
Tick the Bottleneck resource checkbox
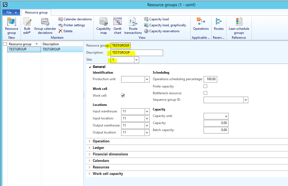[205, 93]
